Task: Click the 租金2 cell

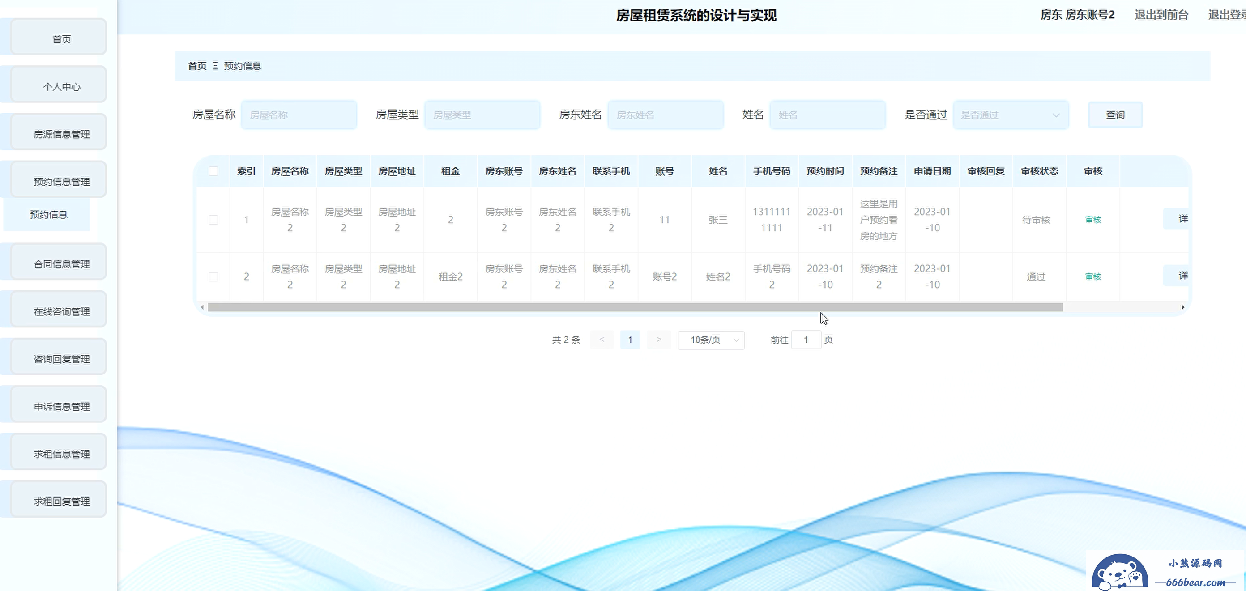Action: pos(450,276)
